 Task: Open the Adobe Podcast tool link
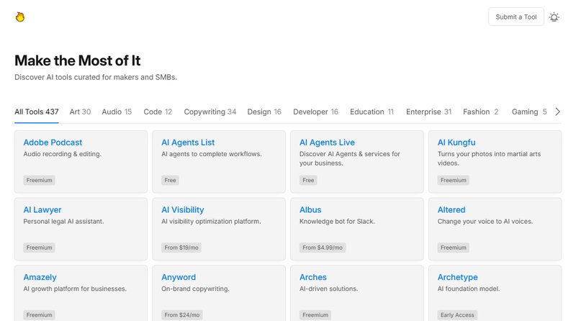point(53,143)
